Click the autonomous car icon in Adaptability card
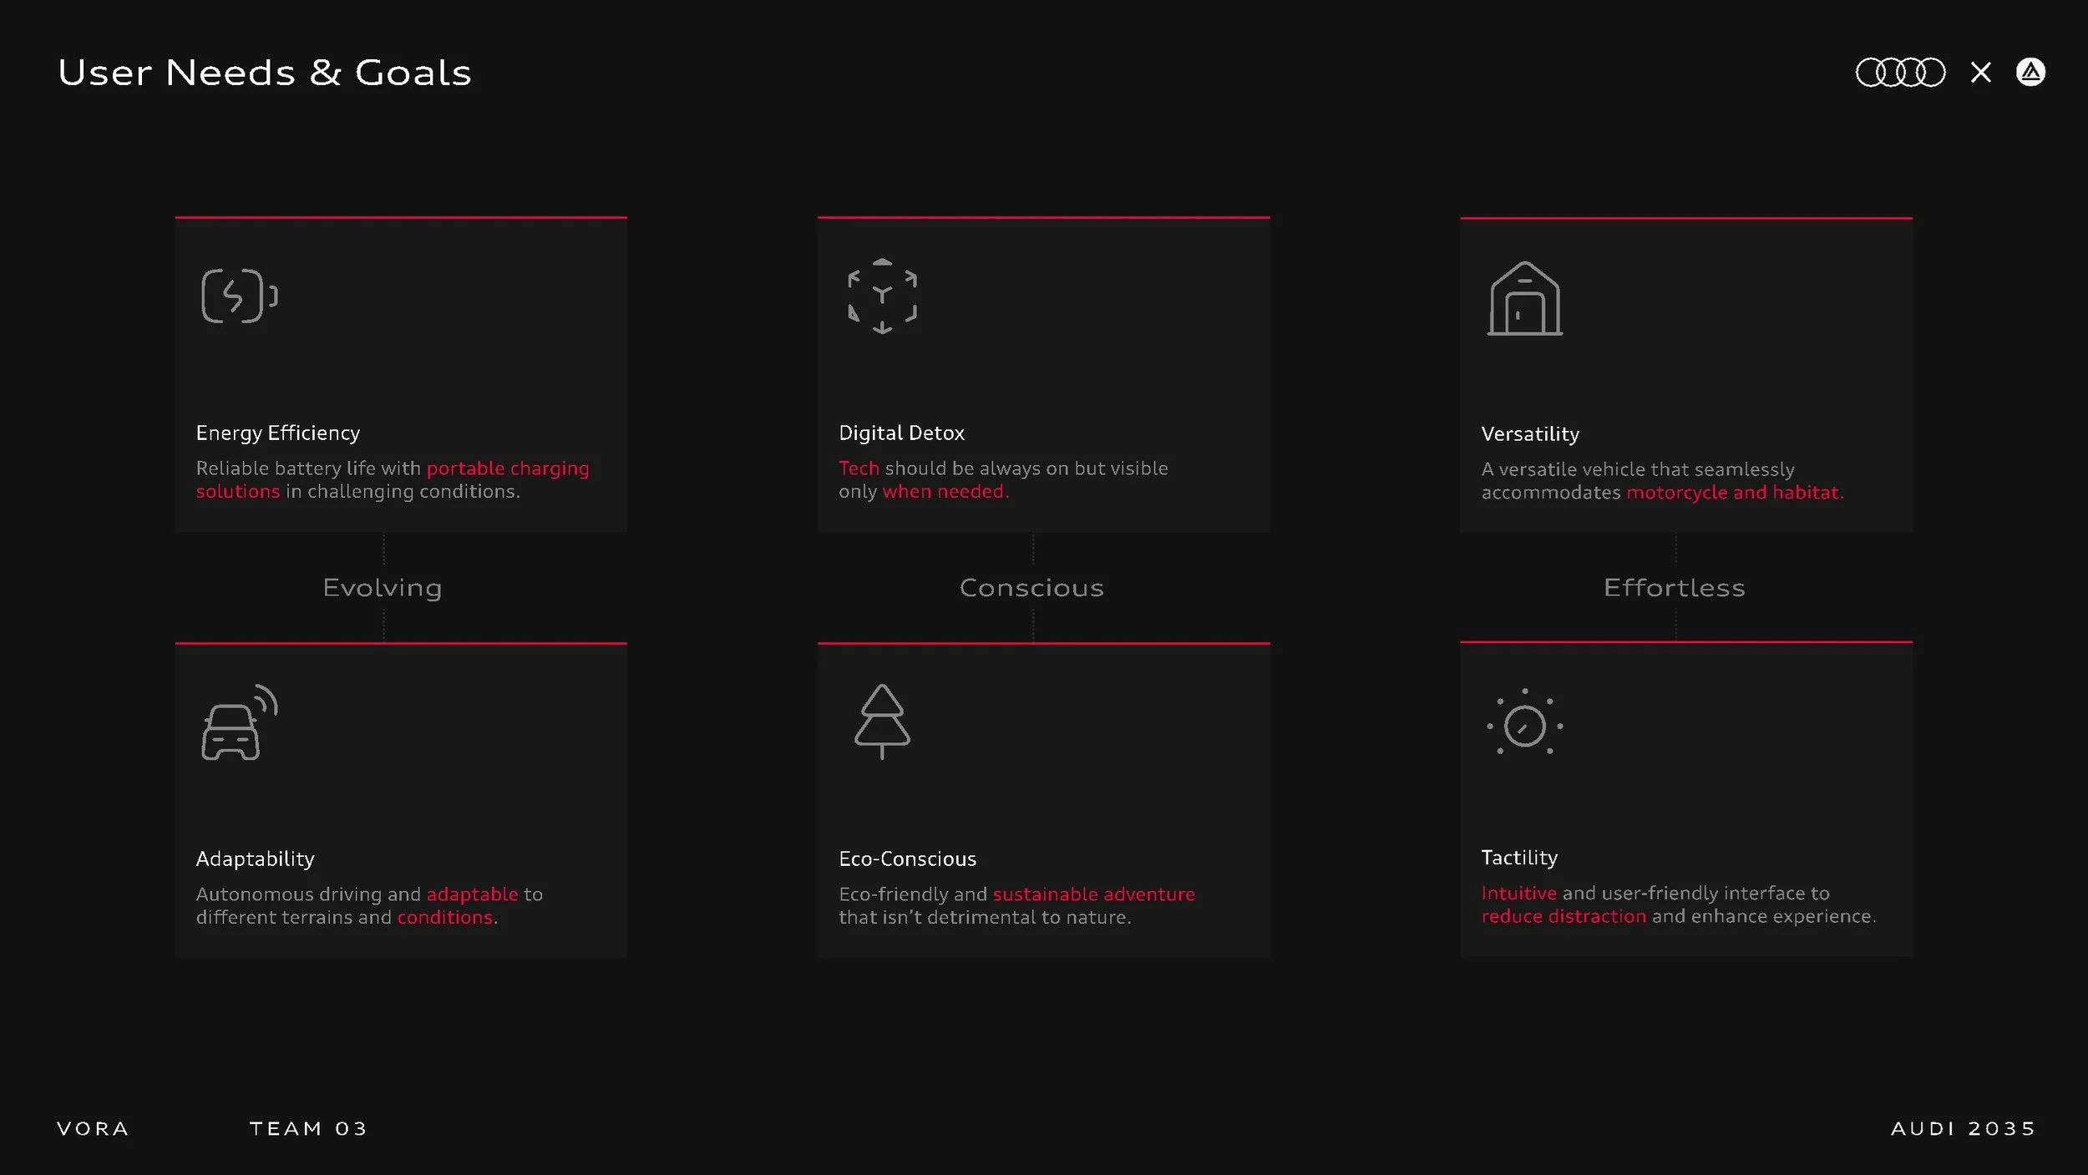 [x=240, y=722]
